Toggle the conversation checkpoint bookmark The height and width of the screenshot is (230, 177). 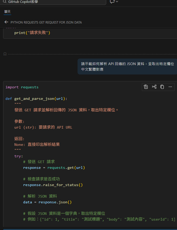tap(5, 54)
